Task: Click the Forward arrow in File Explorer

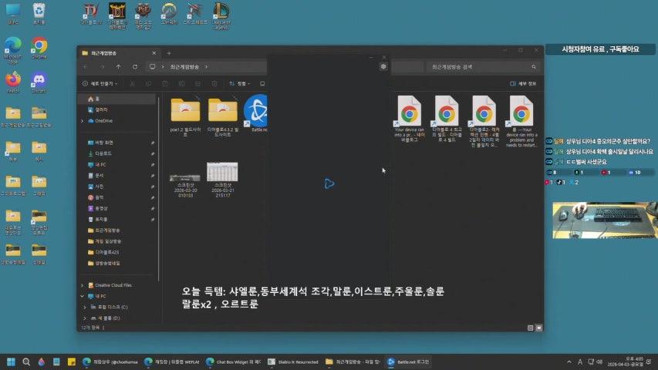Action: click(103, 67)
